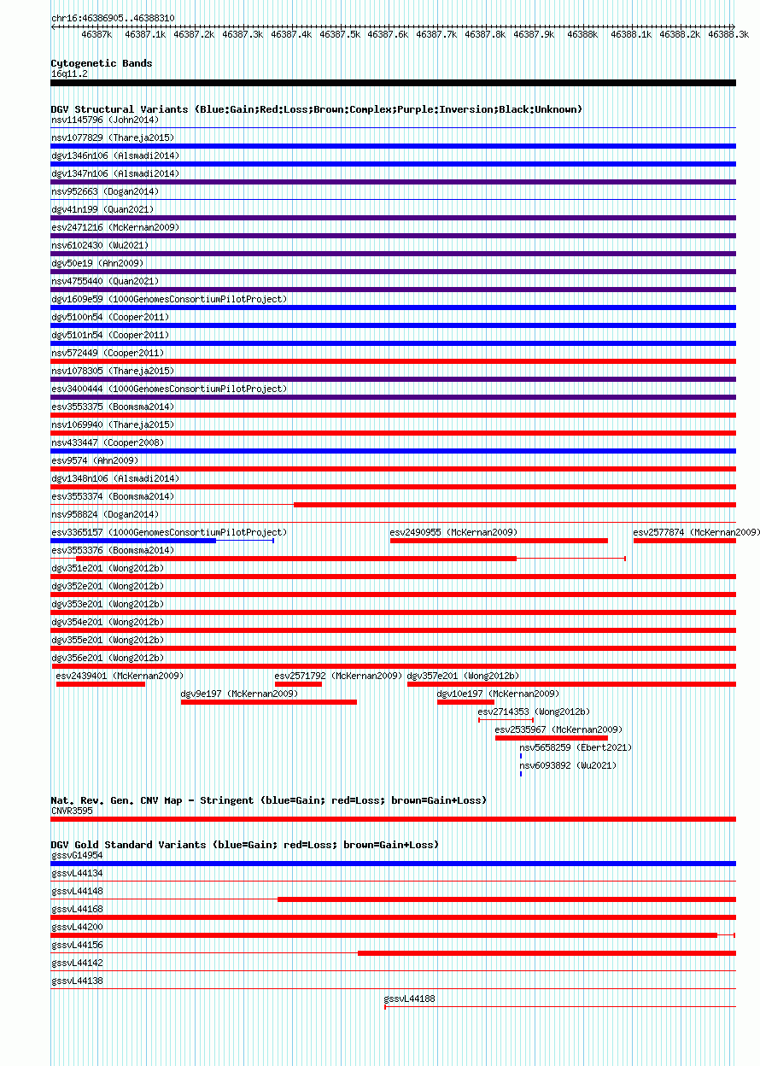The width and height of the screenshot is (760, 1066).
Task: Open variant nsv1077829 (Thareja2015)
Action: (x=113, y=138)
